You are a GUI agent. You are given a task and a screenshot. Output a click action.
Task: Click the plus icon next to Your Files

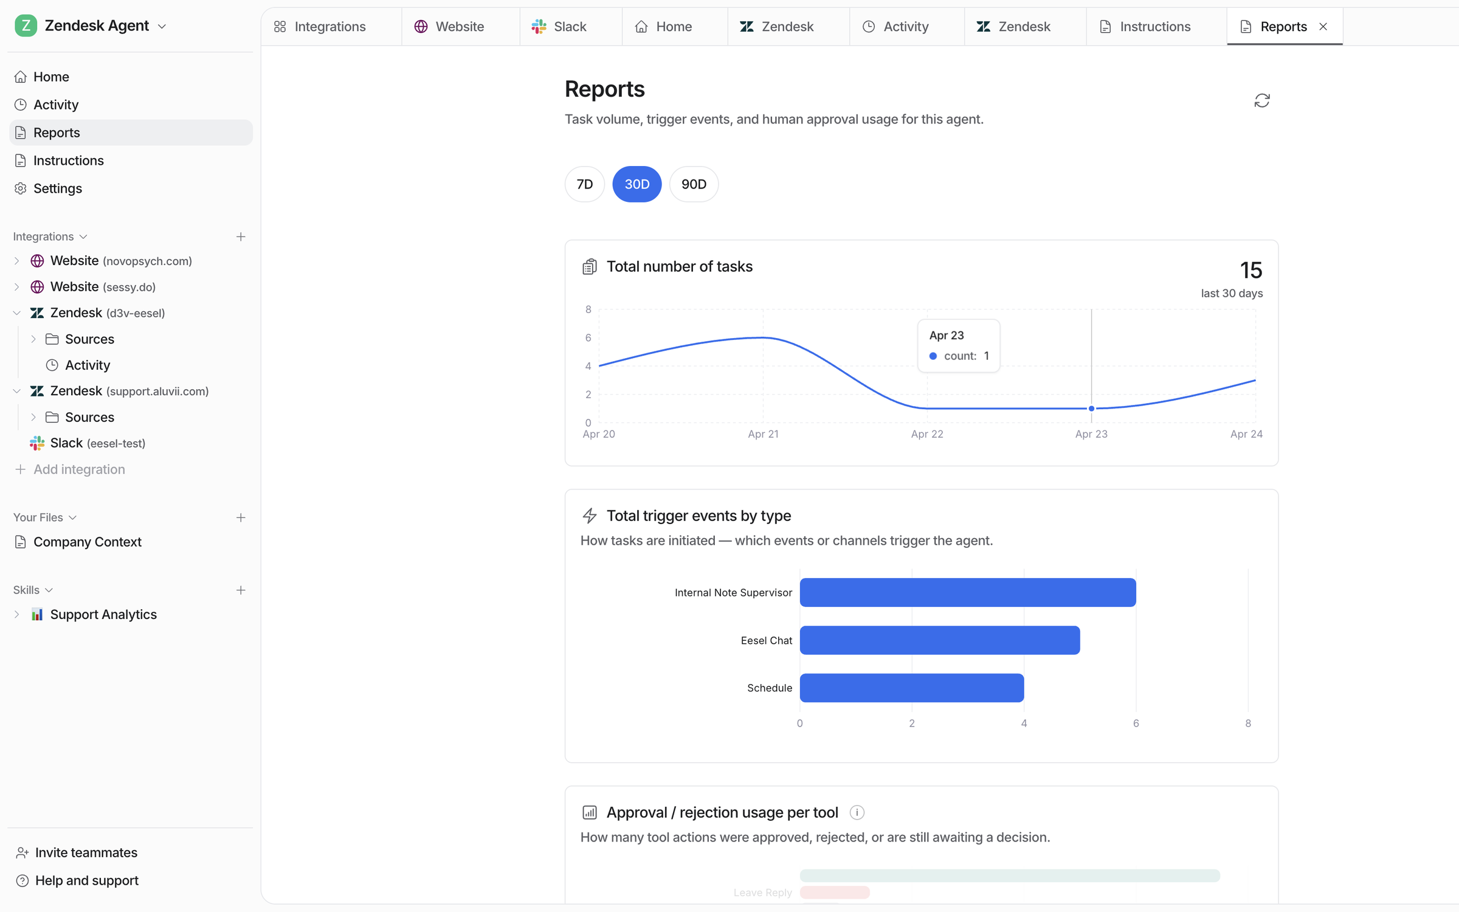[241, 517]
